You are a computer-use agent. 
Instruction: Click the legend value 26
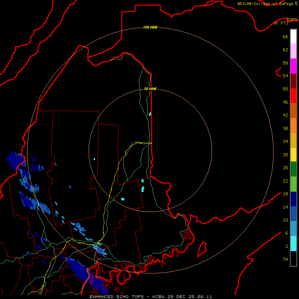coord(285,168)
